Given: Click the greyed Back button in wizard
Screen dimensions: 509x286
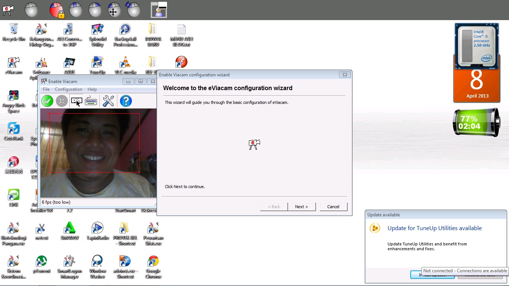Looking at the screenshot, I should pos(274,207).
